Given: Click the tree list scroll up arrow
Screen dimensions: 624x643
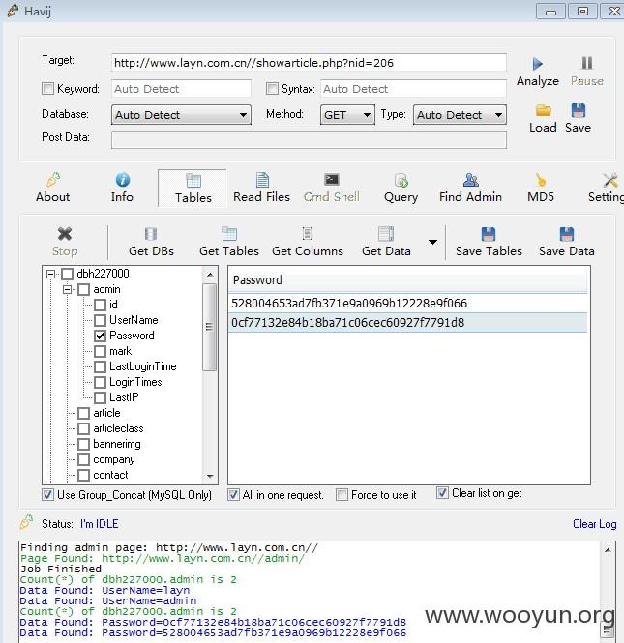Looking at the screenshot, I should [210, 275].
